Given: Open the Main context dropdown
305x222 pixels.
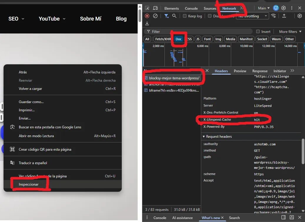Looking at the screenshot, I should click(x=264, y=8).
